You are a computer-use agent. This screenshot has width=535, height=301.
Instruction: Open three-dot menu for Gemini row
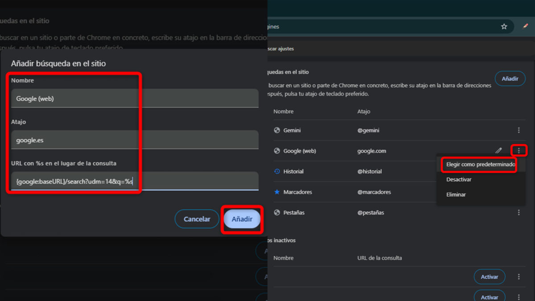(519, 130)
